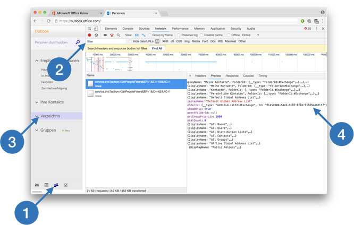The width and height of the screenshot is (354, 225).
Task: Expand the Offline Global Address List object
Action: 224,143
